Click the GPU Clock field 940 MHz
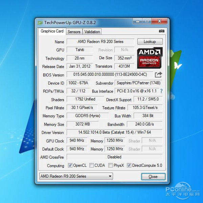The width and height of the screenshot is (203, 203). coord(77,140)
